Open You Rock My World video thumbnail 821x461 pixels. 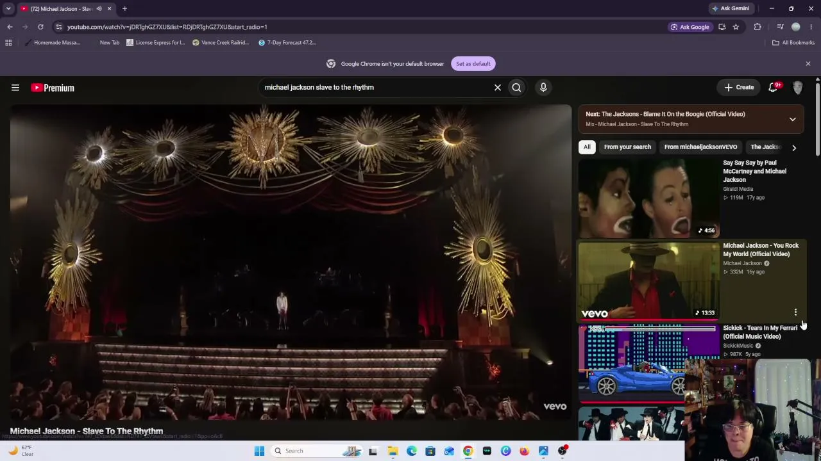pyautogui.click(x=648, y=280)
